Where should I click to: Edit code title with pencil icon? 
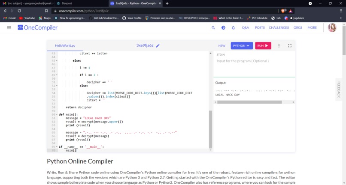point(158,45)
